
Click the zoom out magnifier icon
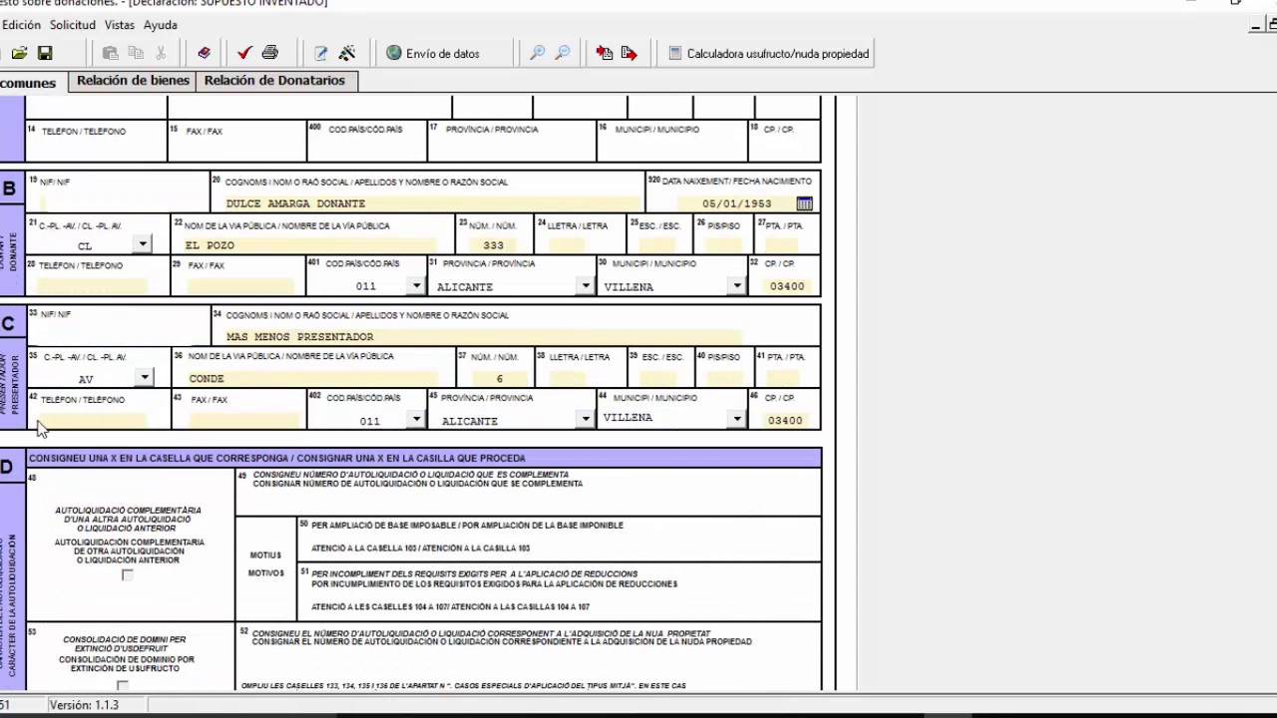tap(563, 54)
